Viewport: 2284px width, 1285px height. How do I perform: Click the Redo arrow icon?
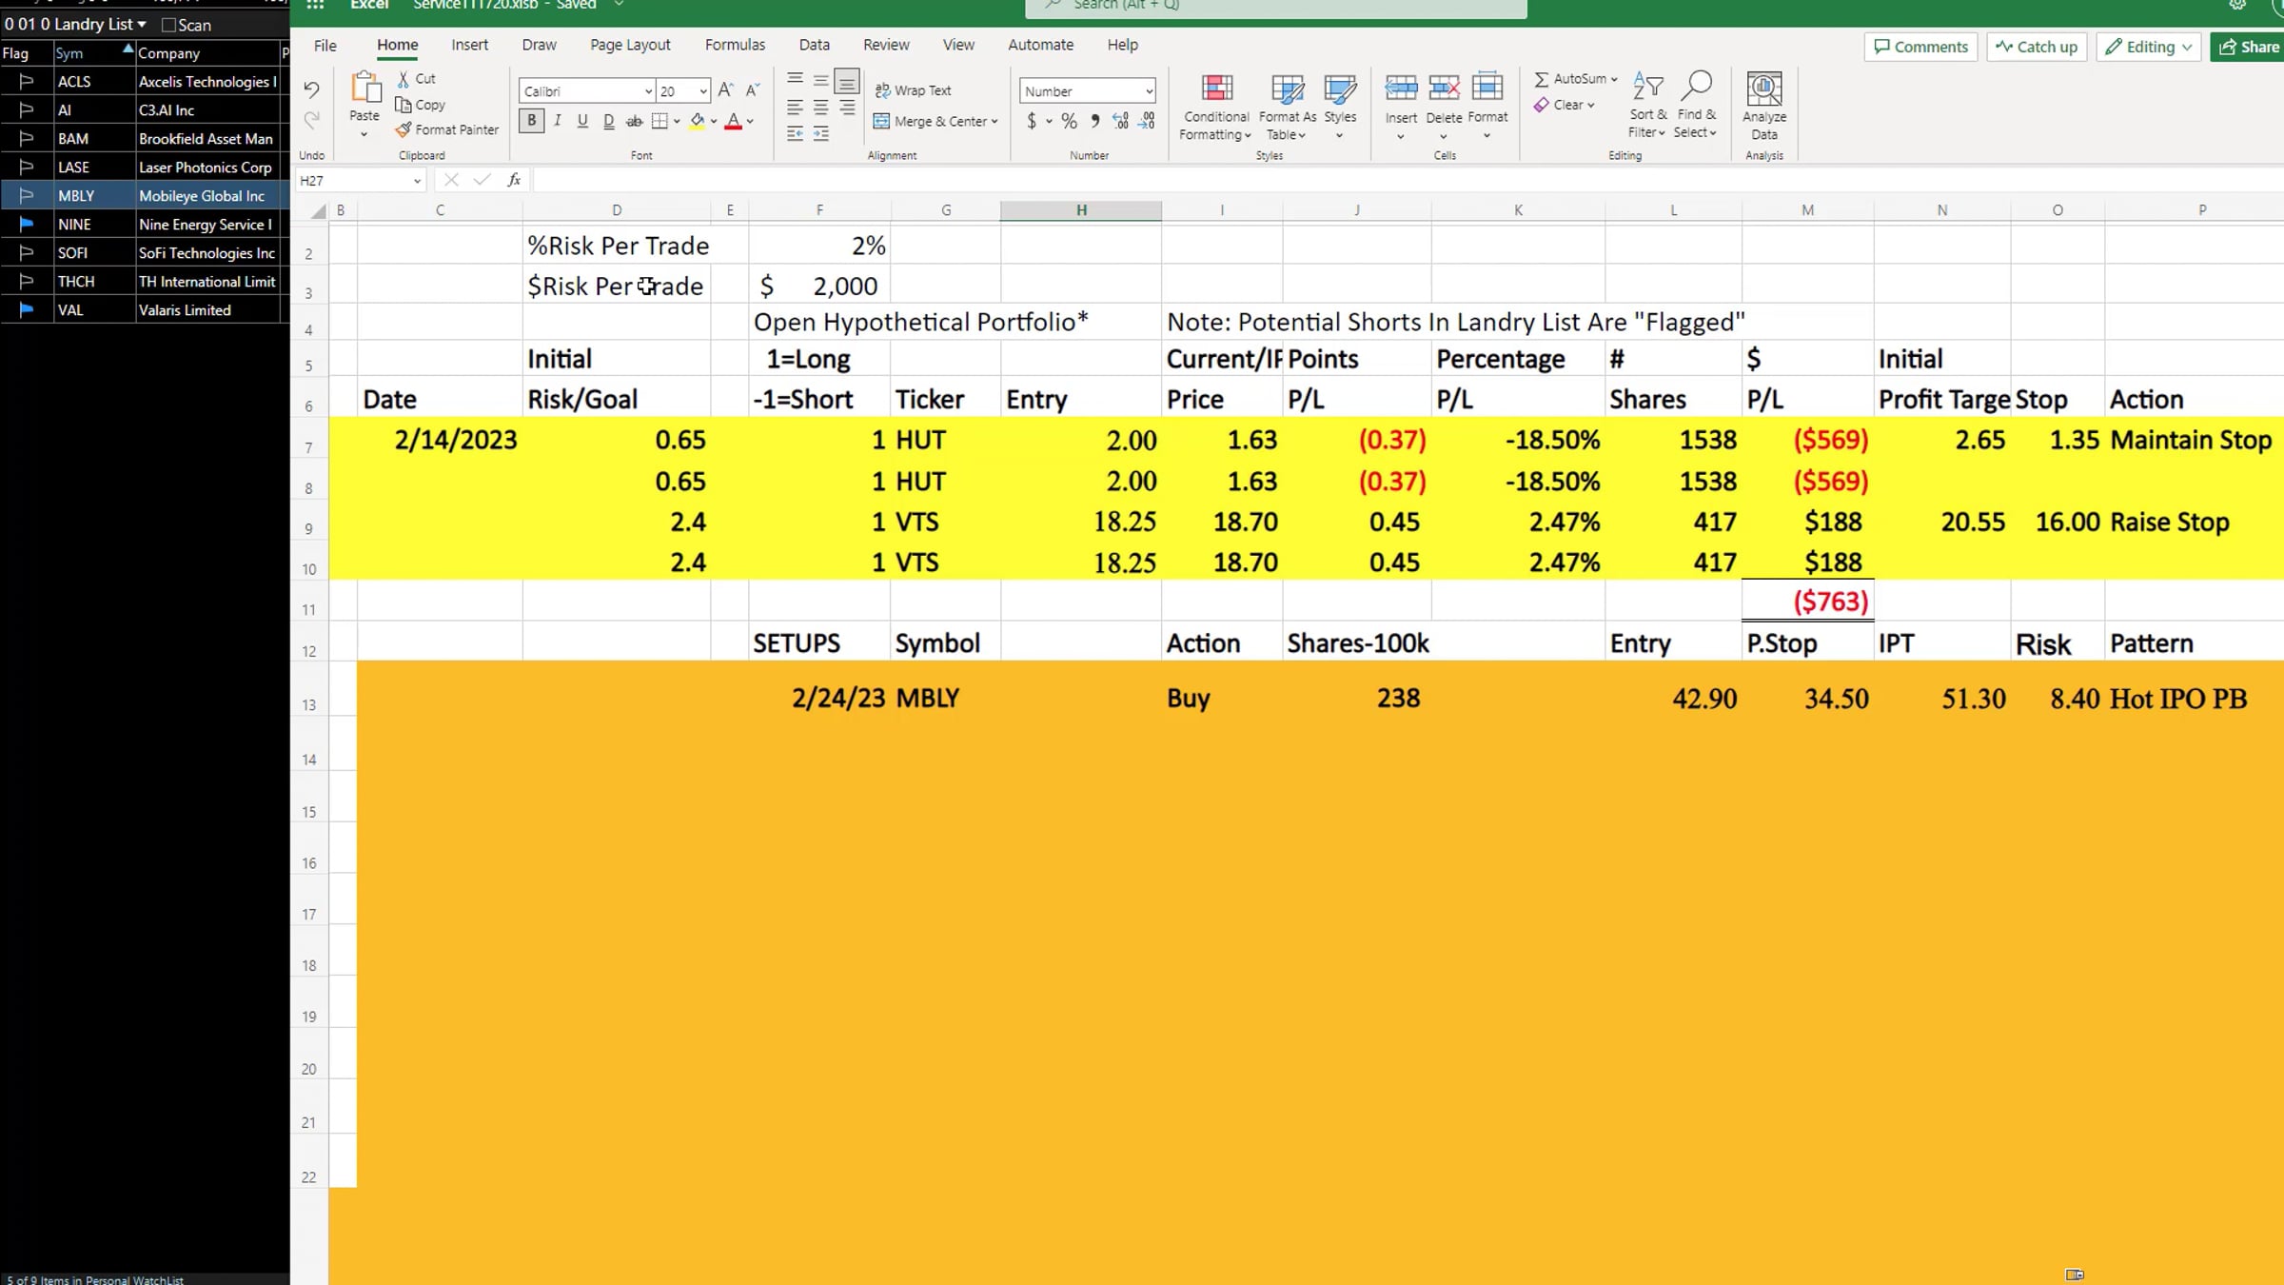(x=311, y=120)
